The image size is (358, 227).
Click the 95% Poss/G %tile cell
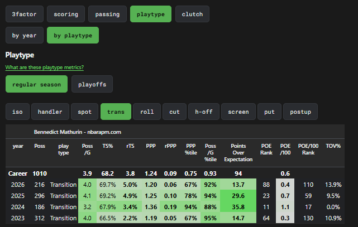click(211, 218)
